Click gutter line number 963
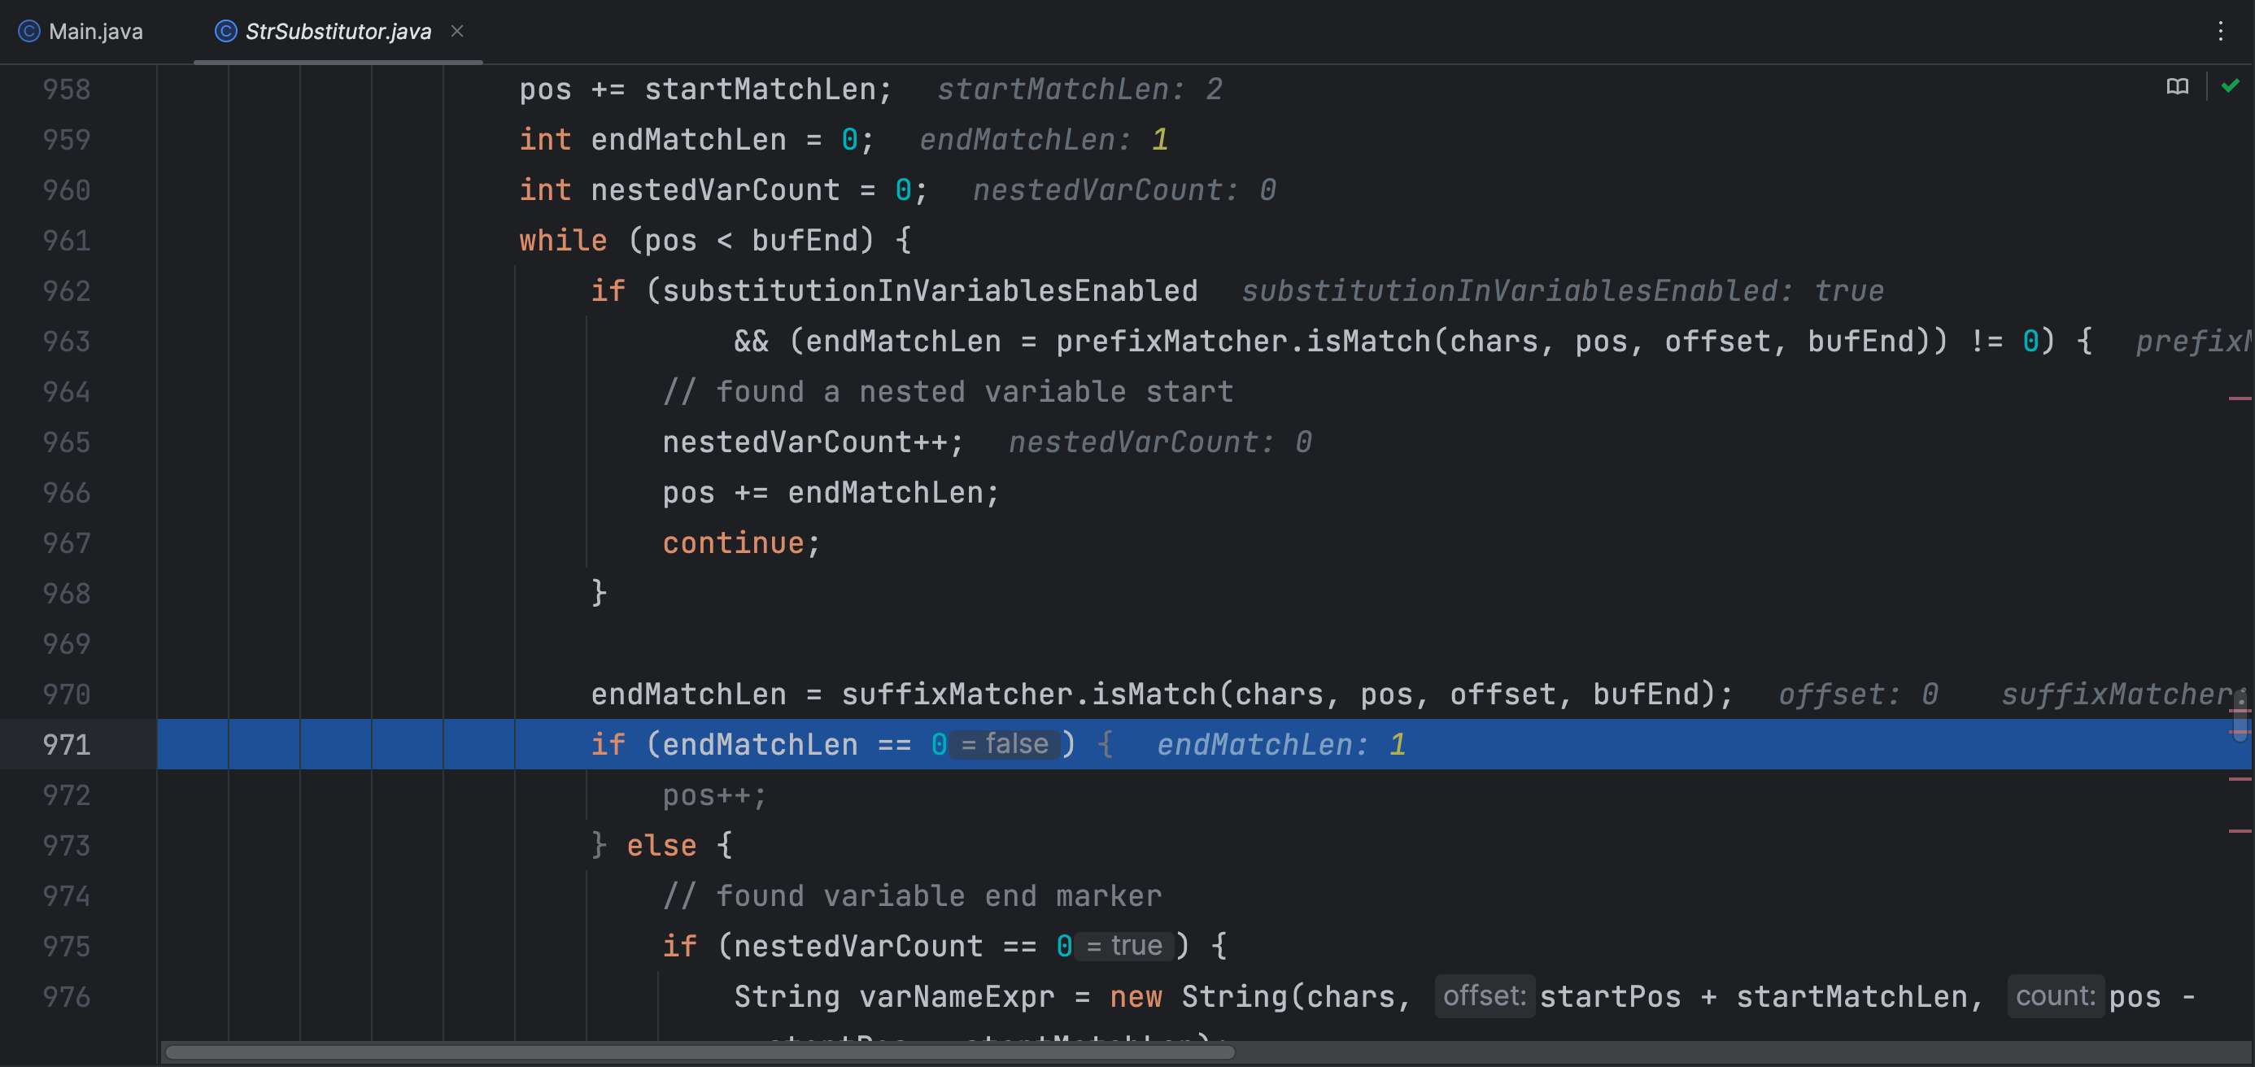The image size is (2255, 1067). [x=67, y=342]
